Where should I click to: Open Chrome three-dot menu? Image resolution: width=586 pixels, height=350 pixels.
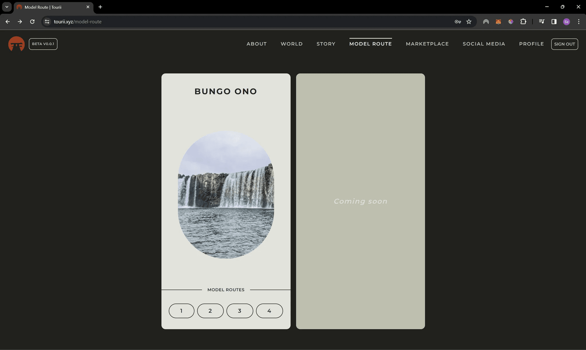pyautogui.click(x=578, y=22)
